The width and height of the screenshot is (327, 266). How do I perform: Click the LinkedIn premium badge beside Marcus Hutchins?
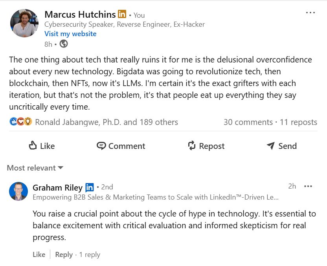click(x=122, y=14)
